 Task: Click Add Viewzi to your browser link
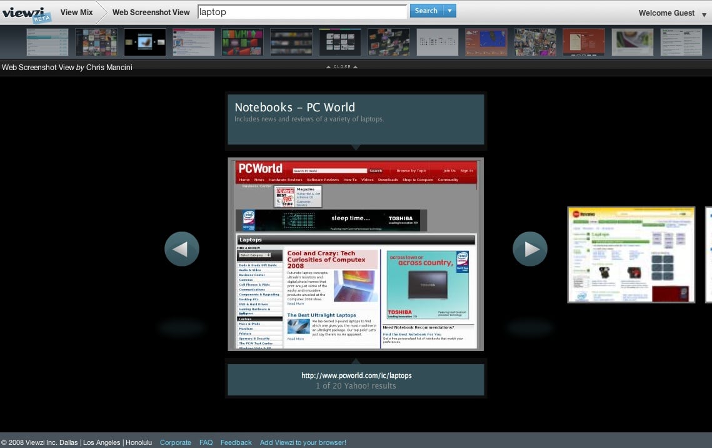pyautogui.click(x=303, y=442)
